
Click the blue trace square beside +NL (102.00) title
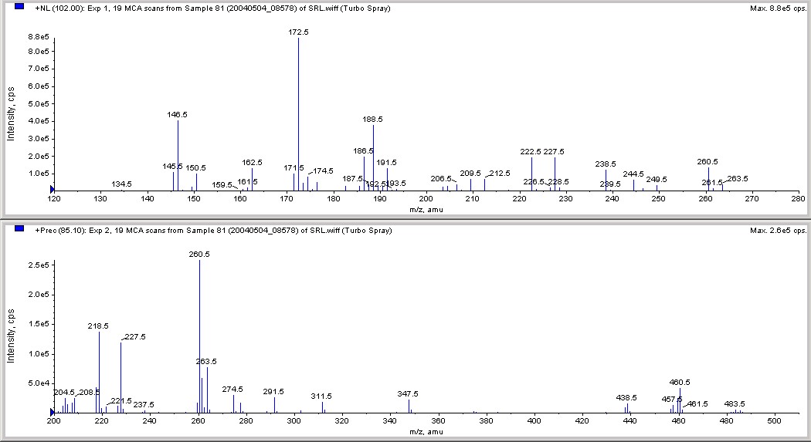(19, 7)
